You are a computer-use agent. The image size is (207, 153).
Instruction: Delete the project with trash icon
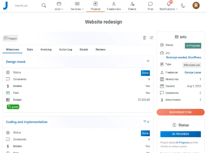point(145,38)
